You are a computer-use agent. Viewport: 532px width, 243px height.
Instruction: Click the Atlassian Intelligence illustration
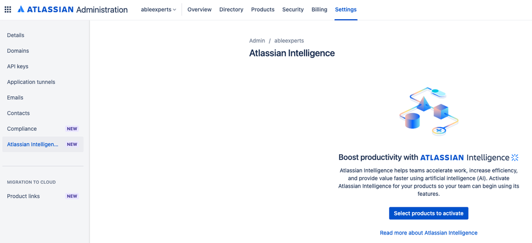click(x=429, y=112)
